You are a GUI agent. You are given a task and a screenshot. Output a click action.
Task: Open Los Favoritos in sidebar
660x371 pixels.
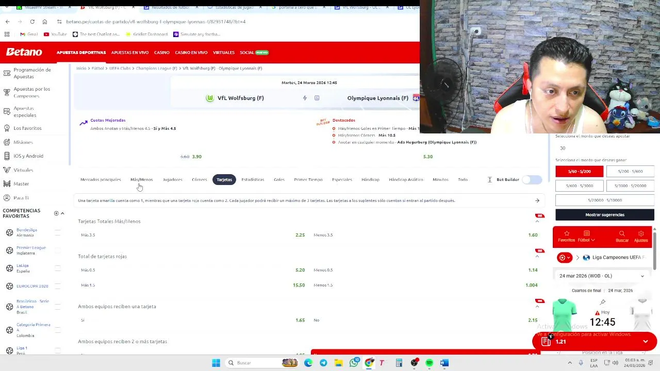[27, 128]
